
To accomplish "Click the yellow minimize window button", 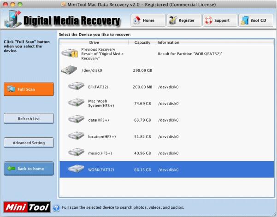I will 13,4.
